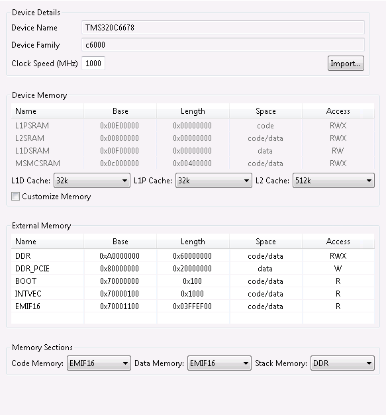This screenshot has height=415, width=386.
Task: Open the Data Memory dropdown
Action: [219, 363]
